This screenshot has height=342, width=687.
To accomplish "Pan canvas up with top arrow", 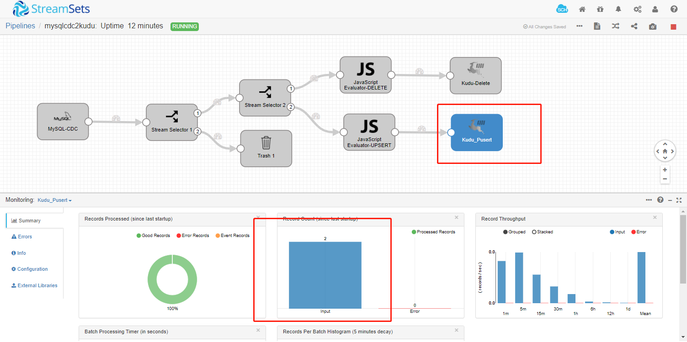I will 665,144.
